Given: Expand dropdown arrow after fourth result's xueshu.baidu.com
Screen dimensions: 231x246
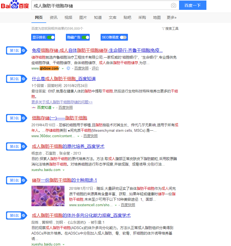Looking at the screenshot, I should (x=63, y=170).
